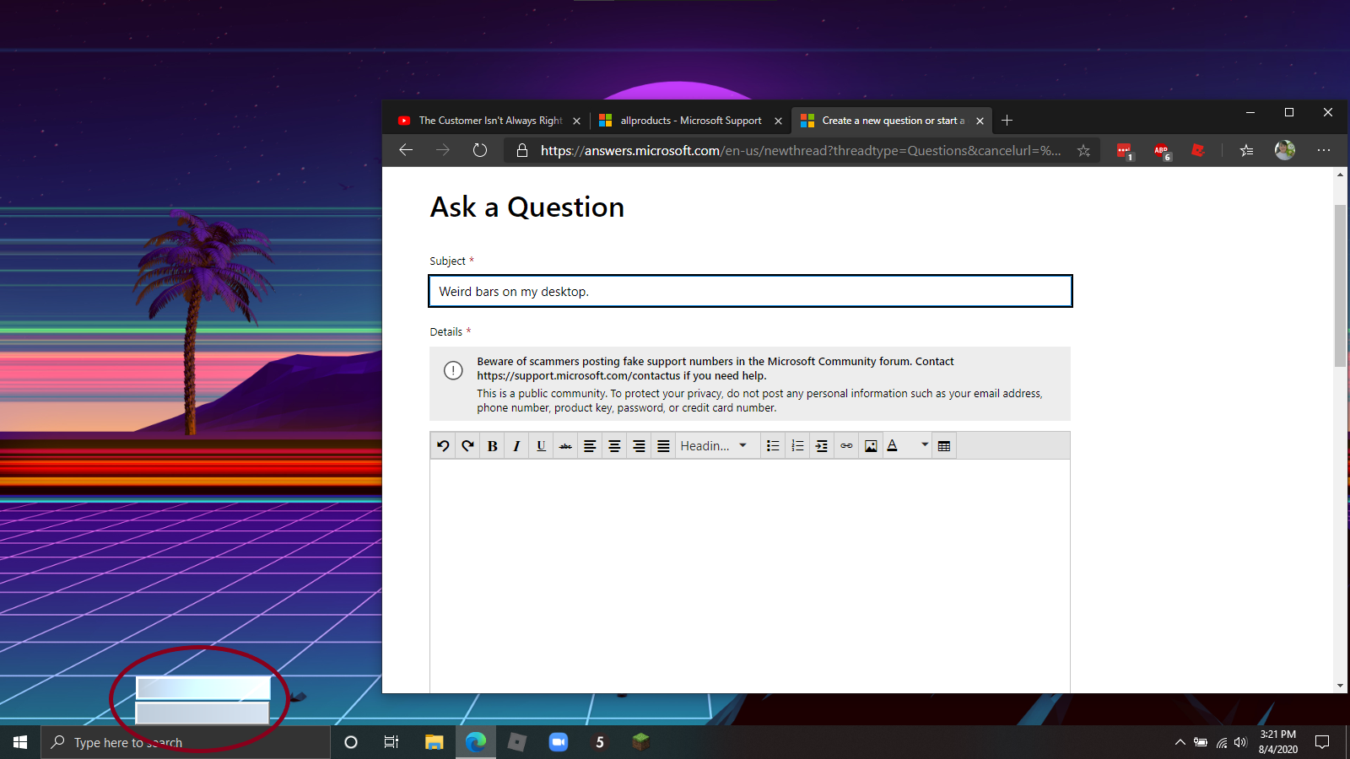This screenshot has width=1350, height=759.
Task: Increase paragraph indent
Action: 822,446
